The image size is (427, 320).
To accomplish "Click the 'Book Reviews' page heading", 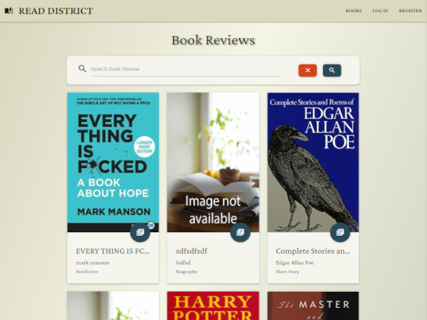I will pos(213,40).
